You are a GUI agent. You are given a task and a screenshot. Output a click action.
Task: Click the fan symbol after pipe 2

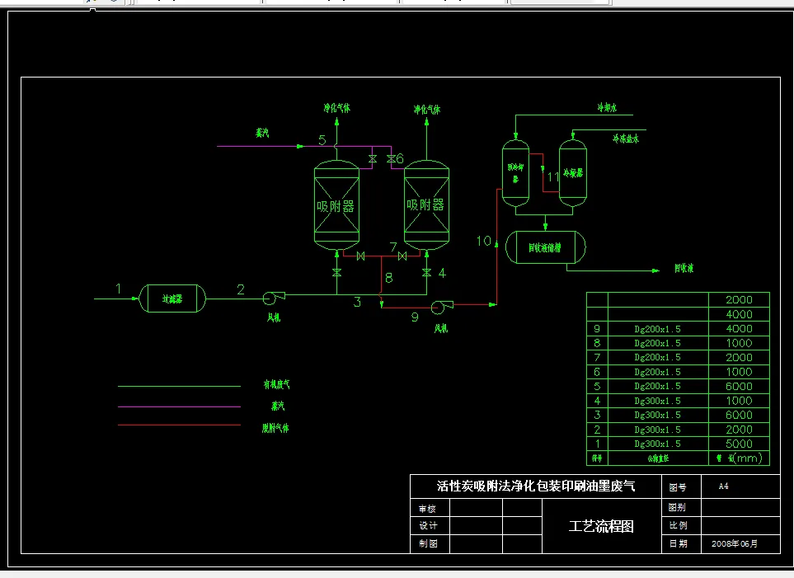[274, 298]
